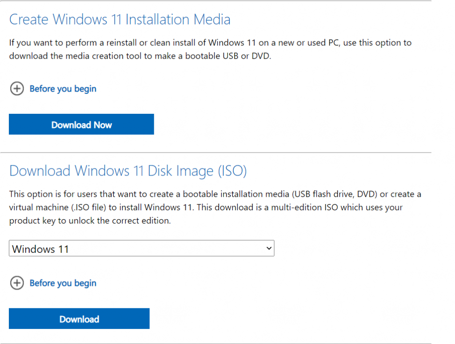The image size is (455, 344).
Task: Click the blue Download Now banner
Action: pyautogui.click(x=81, y=124)
